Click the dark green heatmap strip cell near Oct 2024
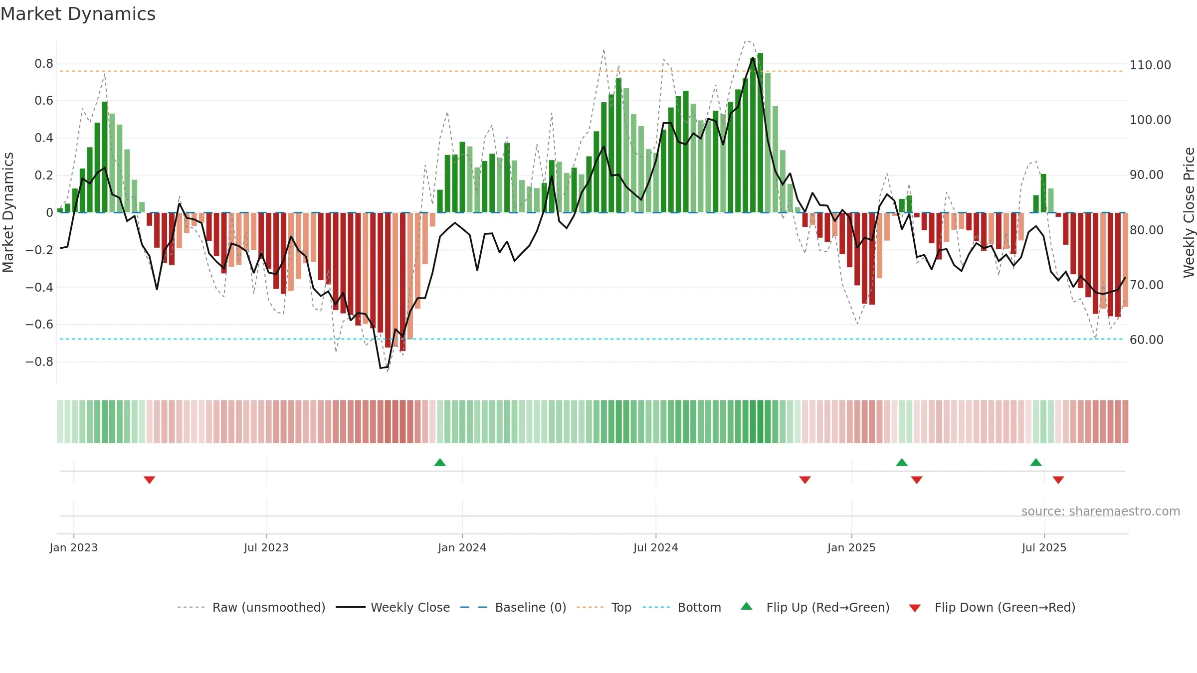The image size is (1197, 673). [760, 422]
